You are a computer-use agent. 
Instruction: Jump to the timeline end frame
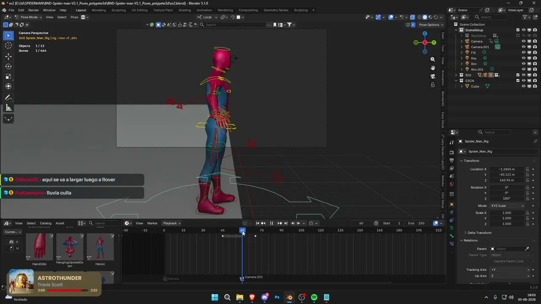pos(286,223)
